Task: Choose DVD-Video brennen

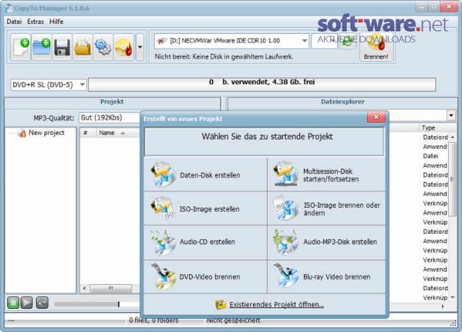Action: pos(206,277)
